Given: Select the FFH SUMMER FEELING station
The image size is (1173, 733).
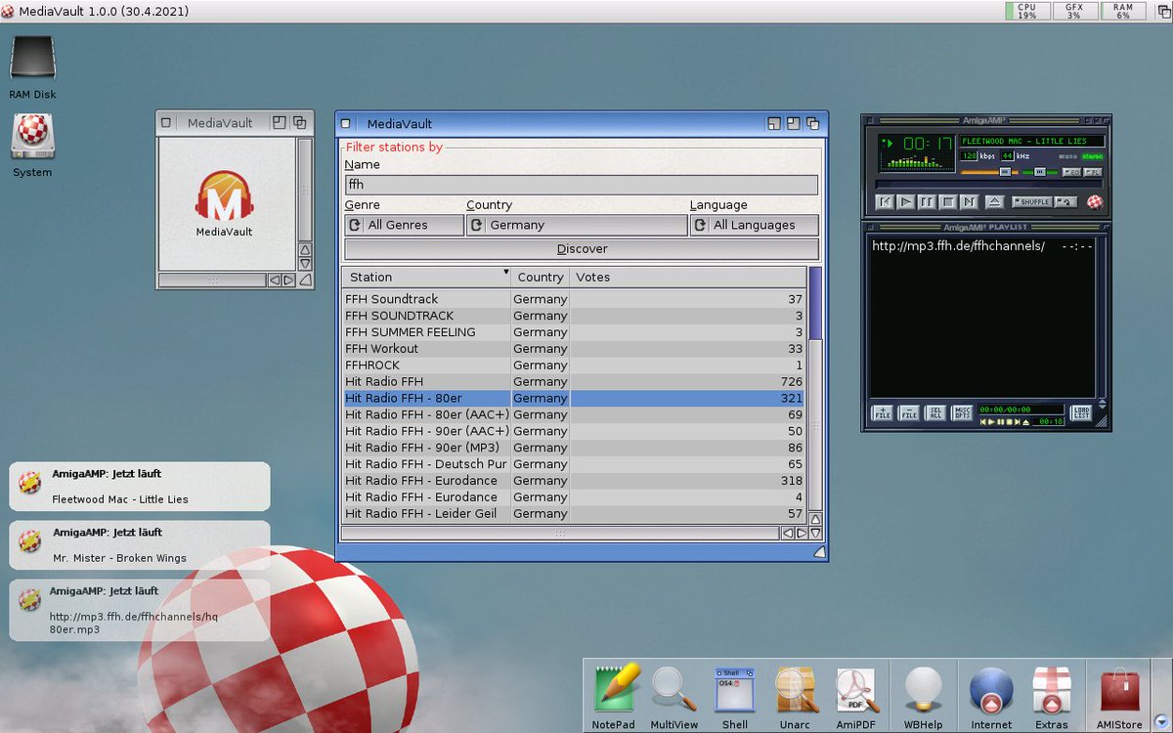Looking at the screenshot, I should tap(575, 332).
